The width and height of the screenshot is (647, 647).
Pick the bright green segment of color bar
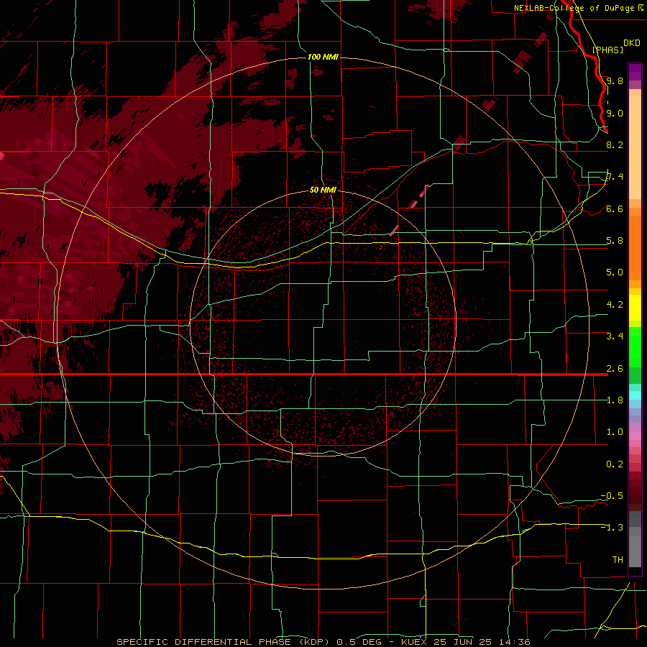coord(635,347)
